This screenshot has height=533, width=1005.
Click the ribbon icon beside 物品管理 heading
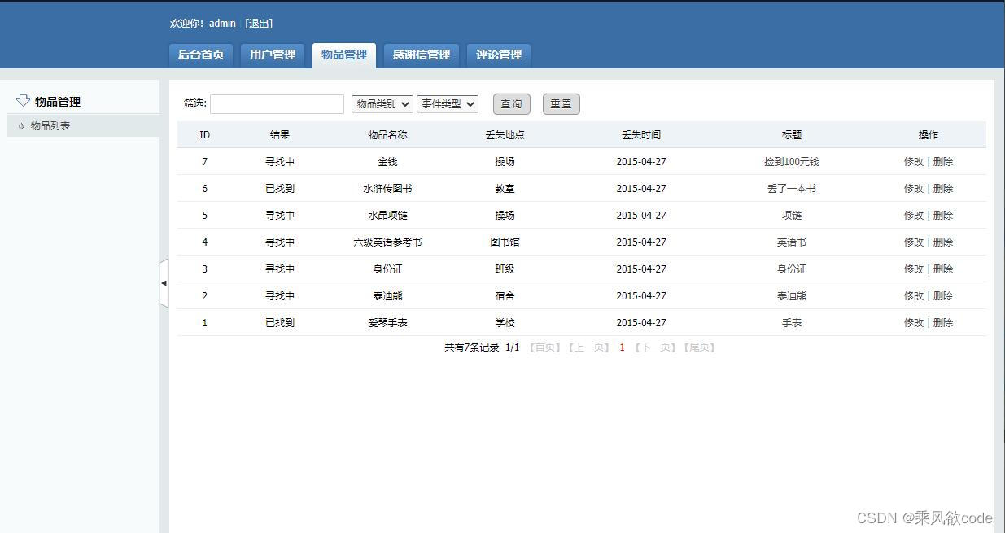pos(24,98)
